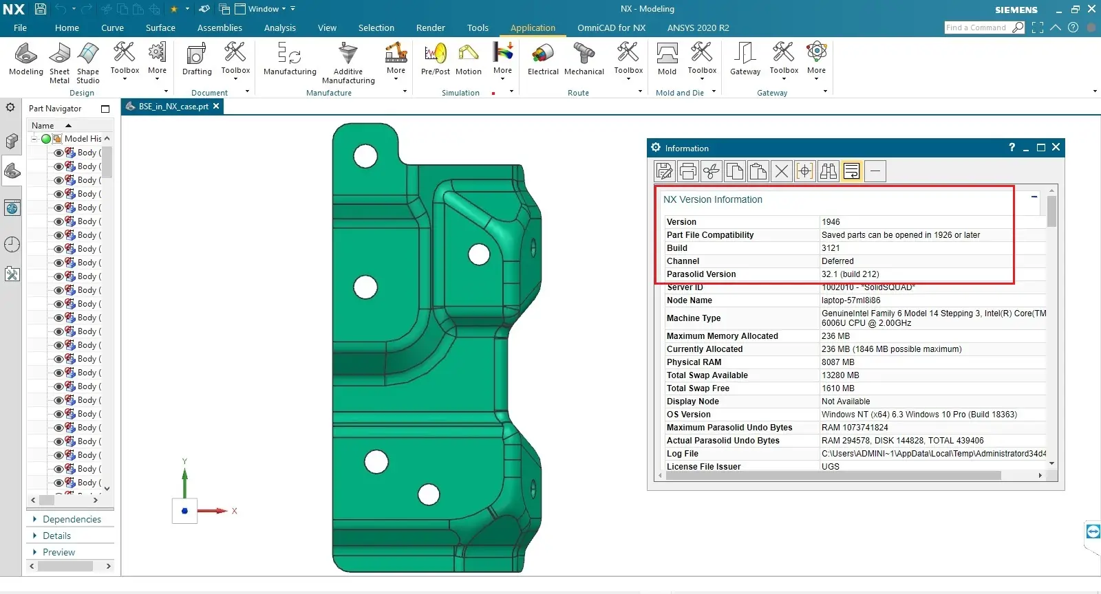This screenshot has width=1101, height=594.
Task: Launch Shape Studio
Action: click(x=88, y=63)
